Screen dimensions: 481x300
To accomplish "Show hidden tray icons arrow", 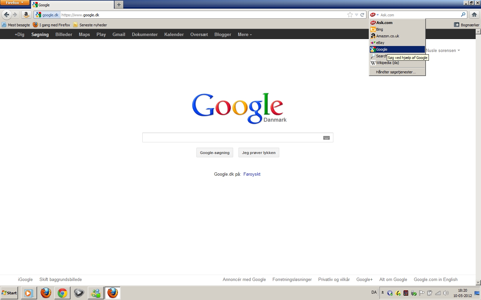I will point(383,293).
